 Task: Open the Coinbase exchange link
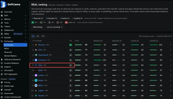point(42,60)
